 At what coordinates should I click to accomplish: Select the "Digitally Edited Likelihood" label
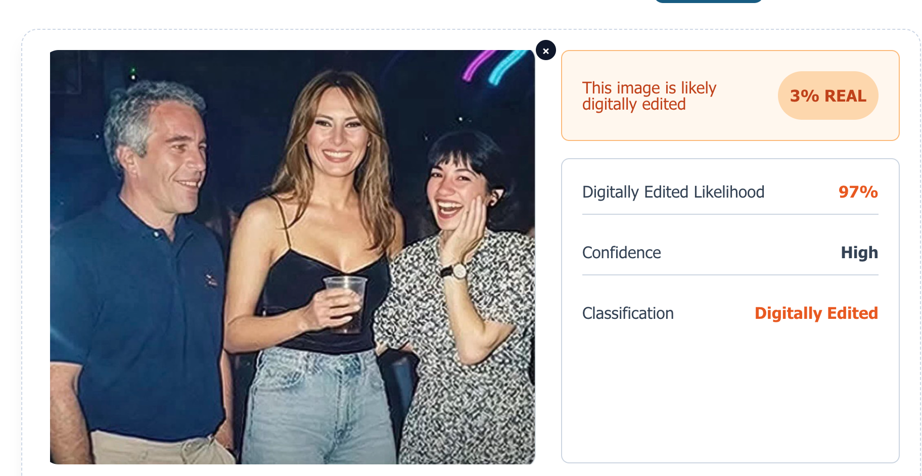[673, 192]
